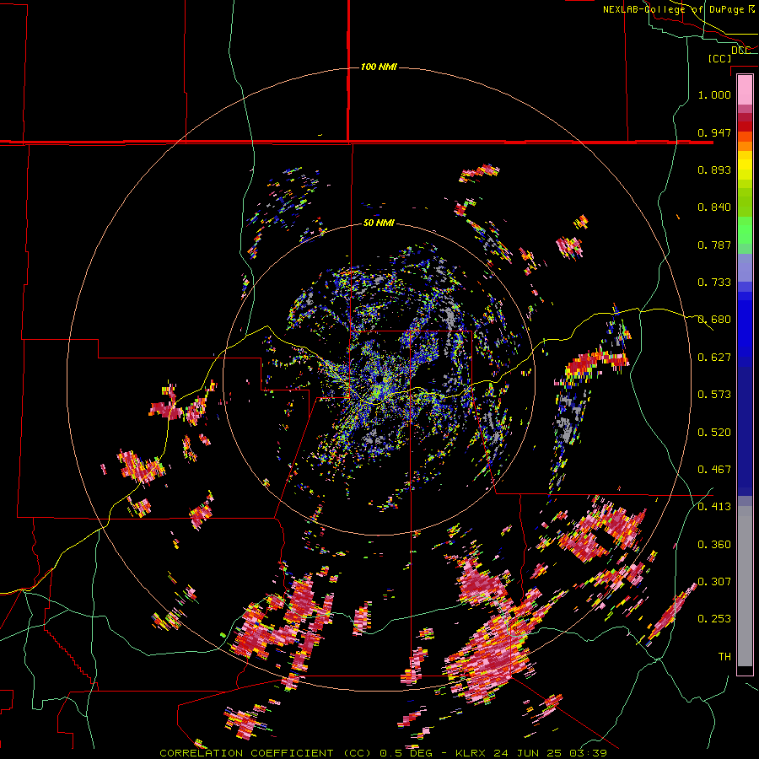
Task: Click the gray lower segment of color bar
Action: pyautogui.click(x=745, y=586)
